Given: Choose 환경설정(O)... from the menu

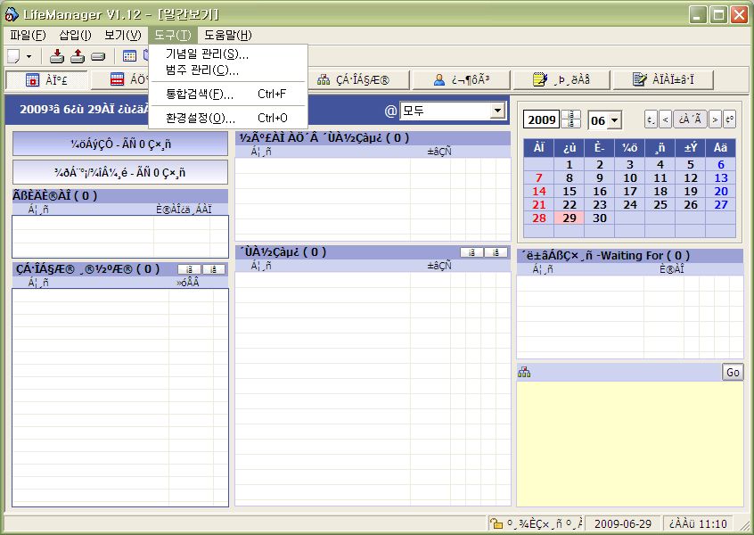Looking at the screenshot, I should (x=228, y=118).
